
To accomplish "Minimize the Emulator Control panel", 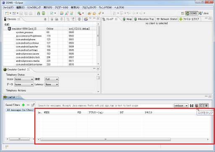I will click(x=94, y=69).
